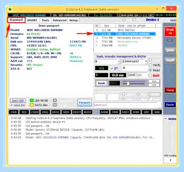Open the Tests tab
184x172 pixels.
[x=45, y=20]
